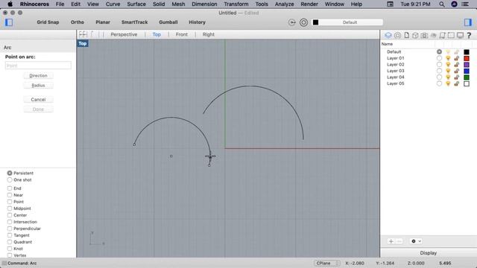Toggle Layer 01 lightbulb visibility
Viewport: 477px width, 268px height.
448,58
